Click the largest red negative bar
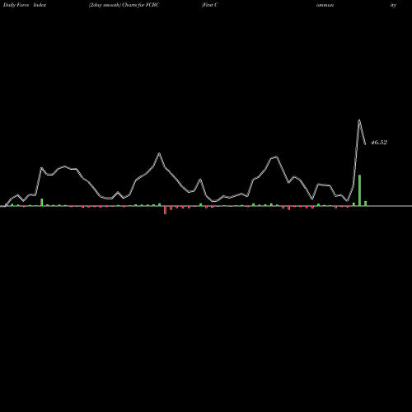 click(x=165, y=210)
